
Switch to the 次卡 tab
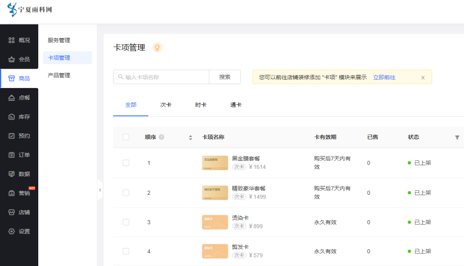166,105
